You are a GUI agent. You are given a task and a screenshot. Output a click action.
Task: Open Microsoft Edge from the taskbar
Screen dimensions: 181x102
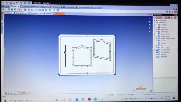click(x=96, y=99)
